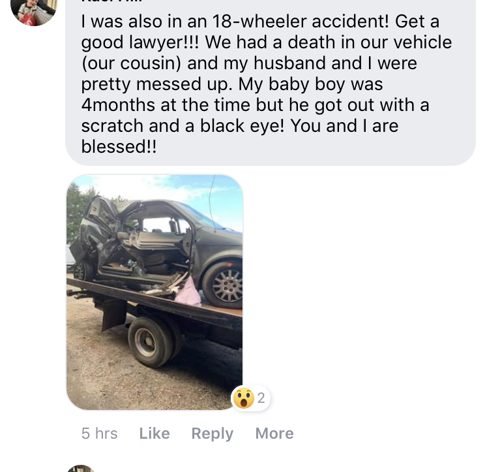Click the 5 hrs timestamp link
Screen dimensions: 485x472
pos(99,433)
